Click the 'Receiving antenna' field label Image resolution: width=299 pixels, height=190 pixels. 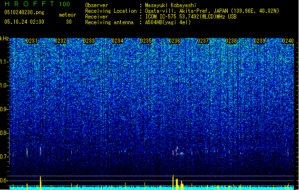point(109,22)
